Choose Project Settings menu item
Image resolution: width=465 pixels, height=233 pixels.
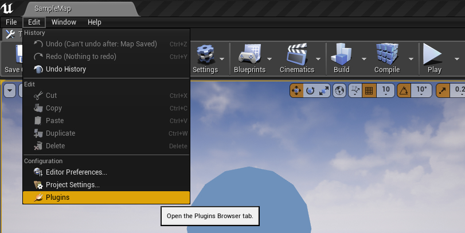(106, 185)
